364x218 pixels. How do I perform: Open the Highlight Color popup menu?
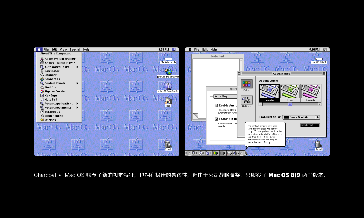click(301, 117)
